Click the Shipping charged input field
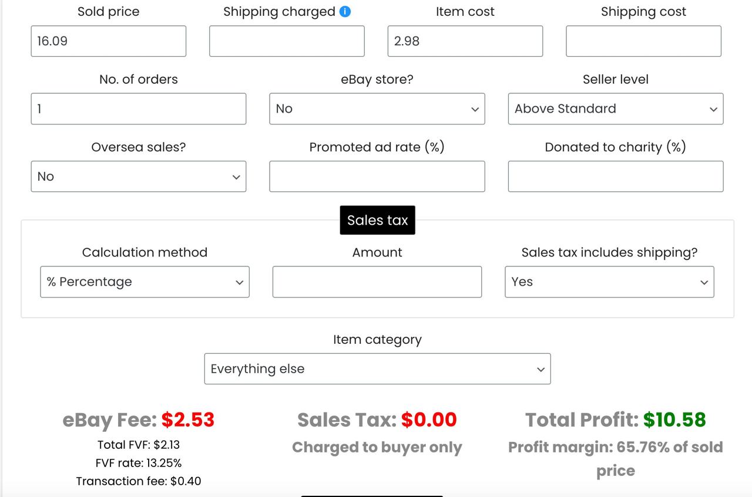This screenshot has width=752, height=497. (287, 41)
